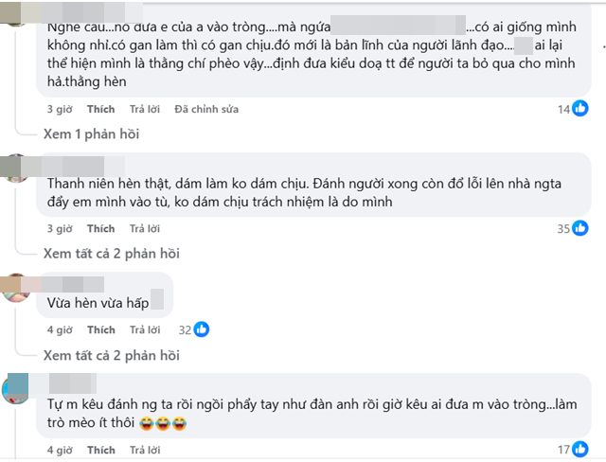Click "Trả lời" on the "Tự m kêu đánh" comment

[145, 450]
